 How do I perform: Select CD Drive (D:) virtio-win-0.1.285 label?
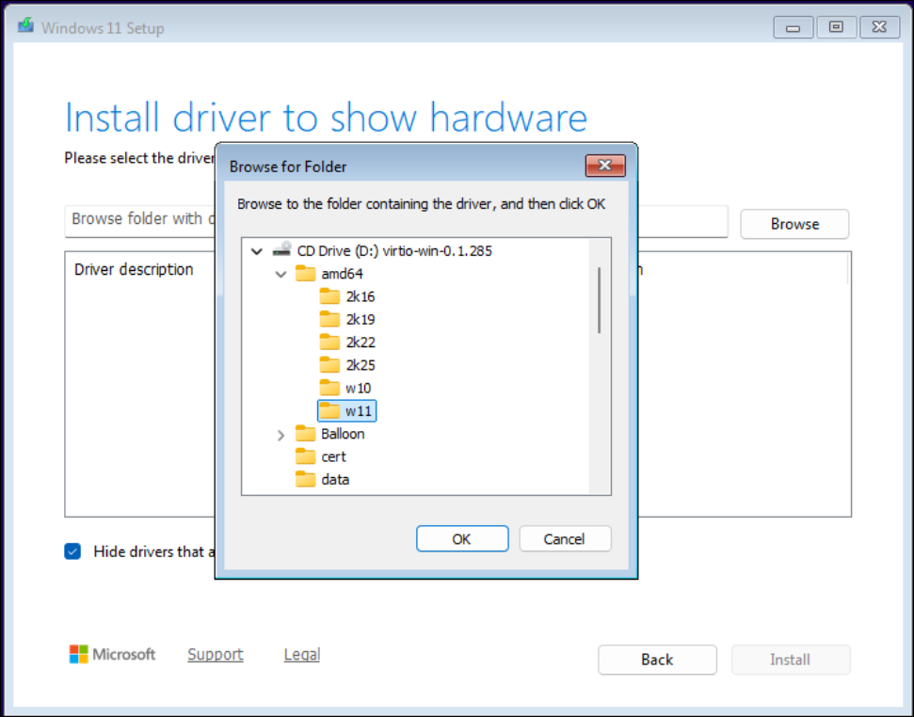[x=394, y=250]
